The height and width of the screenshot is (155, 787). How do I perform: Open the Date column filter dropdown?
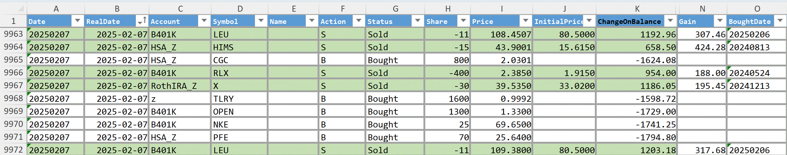(78, 21)
